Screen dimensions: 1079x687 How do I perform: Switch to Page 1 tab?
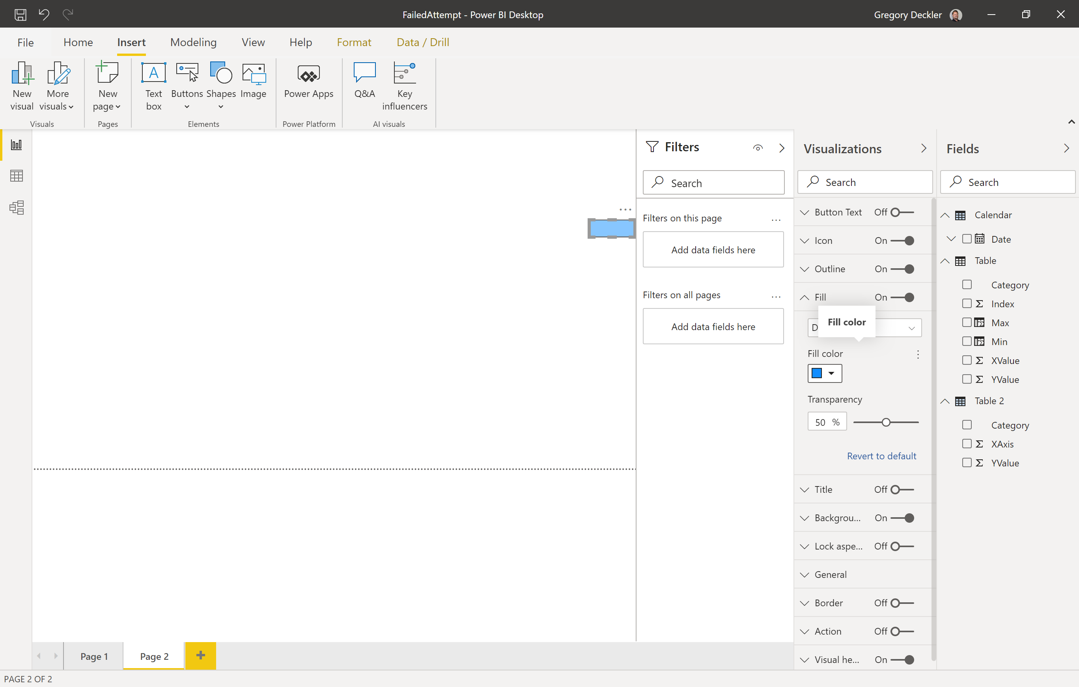94,656
